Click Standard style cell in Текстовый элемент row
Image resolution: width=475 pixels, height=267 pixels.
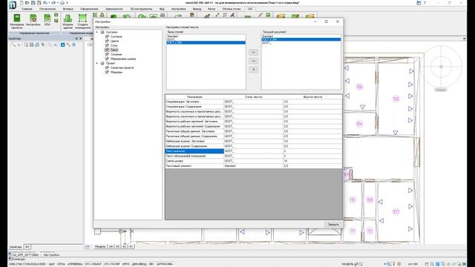pyautogui.click(x=254, y=166)
